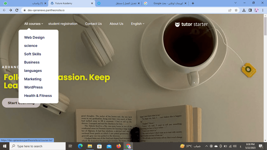Viewport: 267px width, 150px height.
Task: Click the OneDrive cloud icon in the tray
Action: 216,146
